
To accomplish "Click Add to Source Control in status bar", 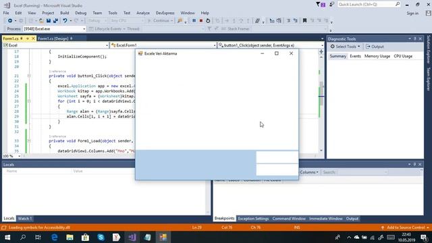I will coord(406,227).
